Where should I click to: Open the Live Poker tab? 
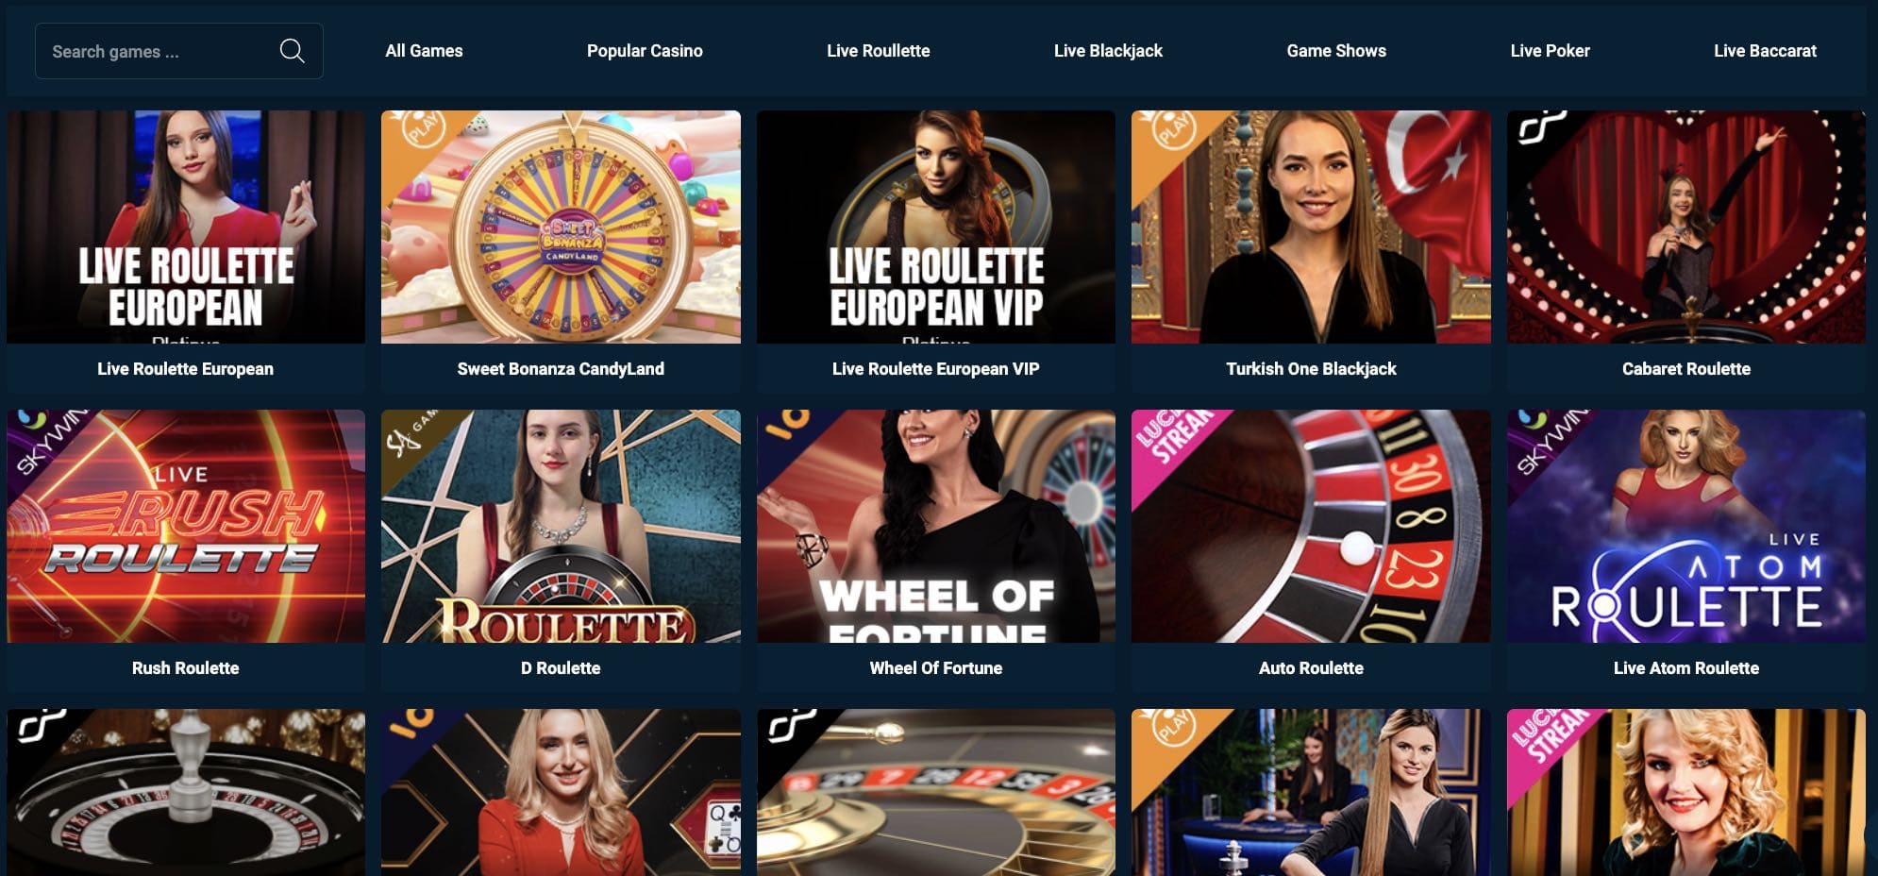(x=1550, y=51)
